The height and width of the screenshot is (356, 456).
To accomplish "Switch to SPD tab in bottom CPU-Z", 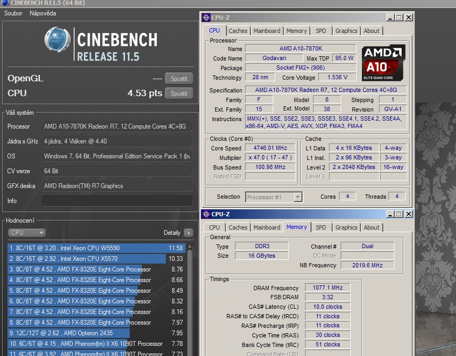I will point(321,227).
